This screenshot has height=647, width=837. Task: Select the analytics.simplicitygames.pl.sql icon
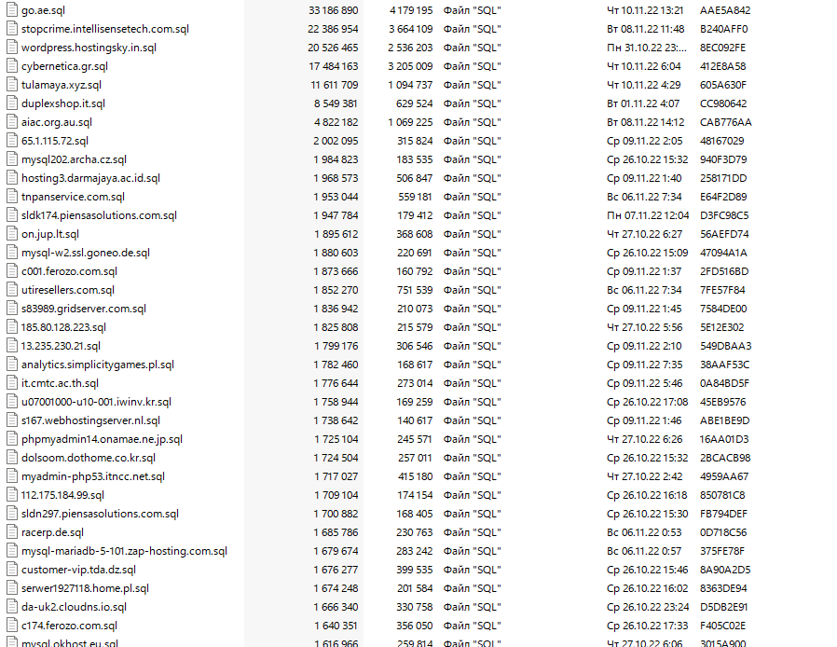12,365
